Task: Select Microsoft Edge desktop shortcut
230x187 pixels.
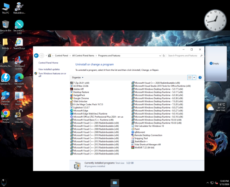Action: pos(19,80)
